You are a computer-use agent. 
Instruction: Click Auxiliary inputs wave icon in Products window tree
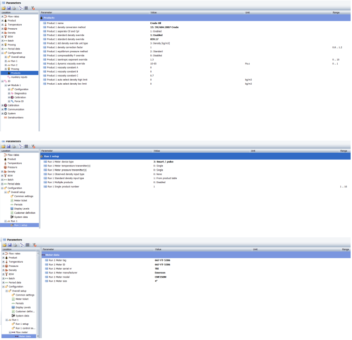(9, 77)
